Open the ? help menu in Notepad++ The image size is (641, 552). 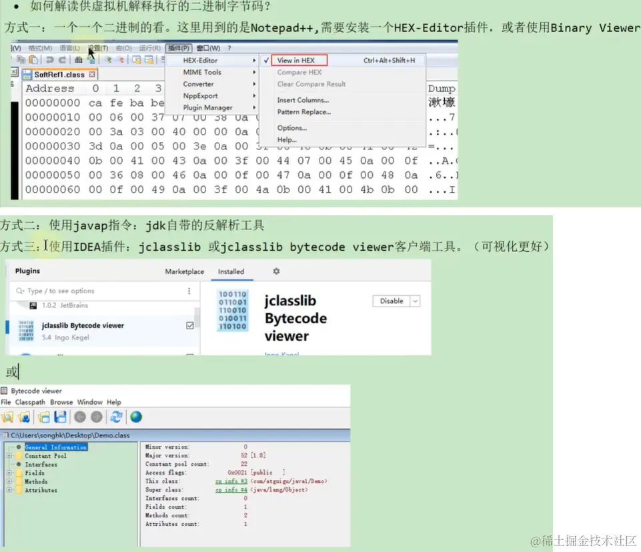coord(229,48)
